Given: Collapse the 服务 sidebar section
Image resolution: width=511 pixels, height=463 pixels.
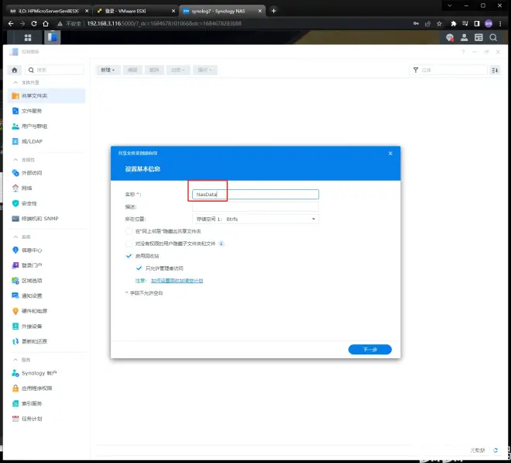Looking at the screenshot, I should [x=15, y=360].
